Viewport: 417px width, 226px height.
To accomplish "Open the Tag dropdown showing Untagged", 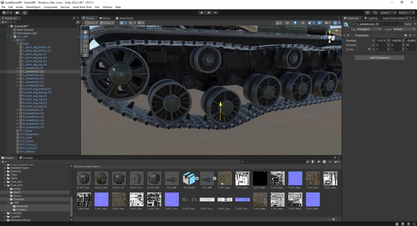I will point(369,29).
